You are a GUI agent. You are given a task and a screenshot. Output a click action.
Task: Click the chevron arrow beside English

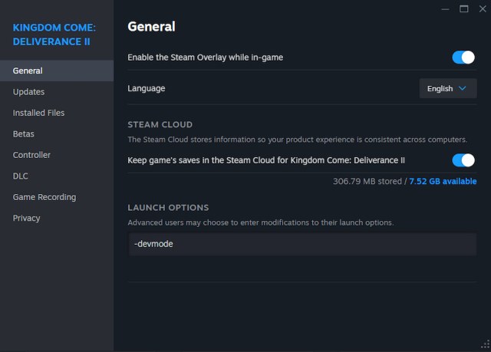(x=462, y=88)
